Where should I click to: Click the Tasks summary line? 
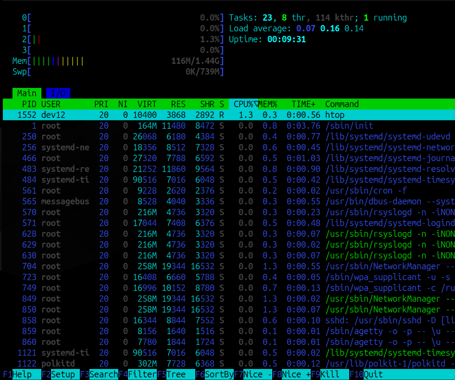318,18
